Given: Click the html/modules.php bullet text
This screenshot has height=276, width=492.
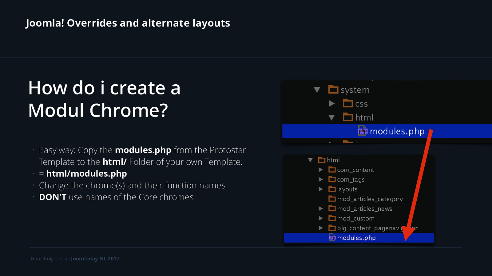Looking at the screenshot, I should [x=86, y=174].
